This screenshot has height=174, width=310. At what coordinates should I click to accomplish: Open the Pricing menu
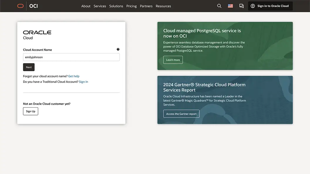(x=132, y=6)
